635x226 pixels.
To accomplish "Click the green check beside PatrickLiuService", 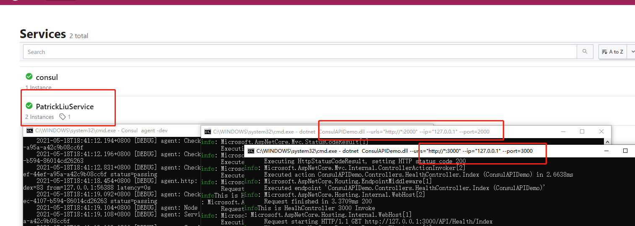I will pyautogui.click(x=29, y=106).
